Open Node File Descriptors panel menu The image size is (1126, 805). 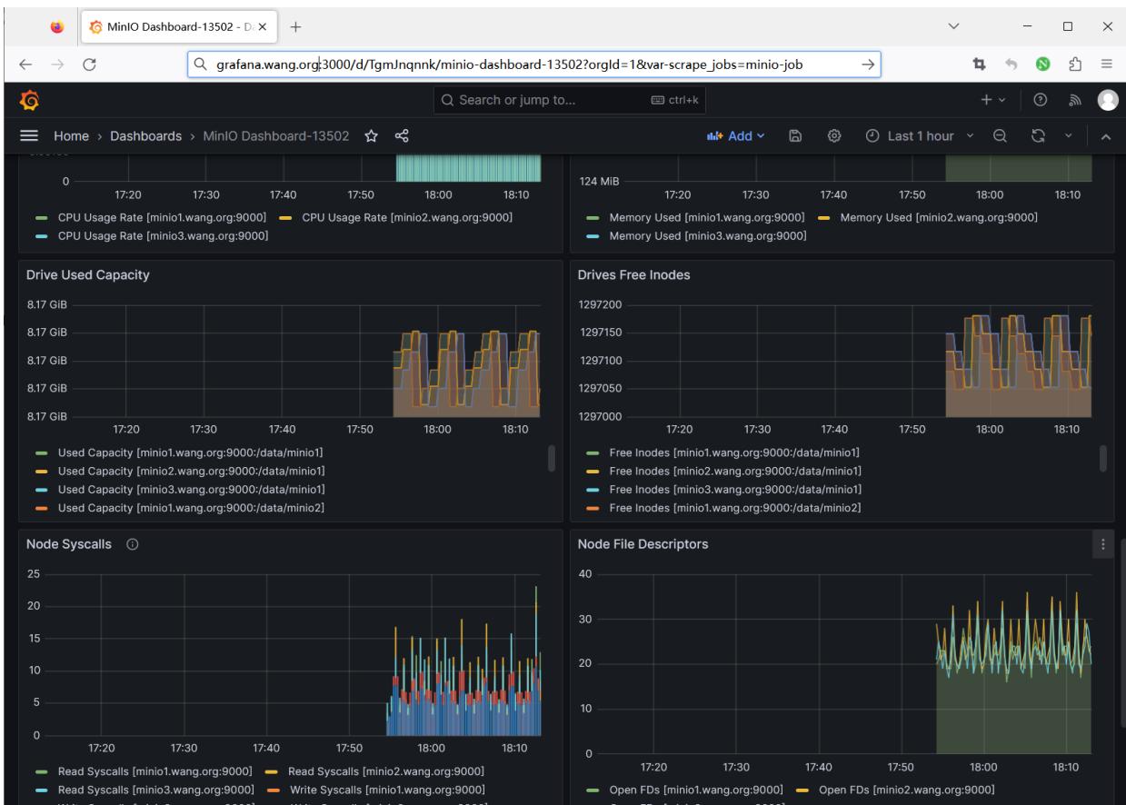click(x=1104, y=544)
